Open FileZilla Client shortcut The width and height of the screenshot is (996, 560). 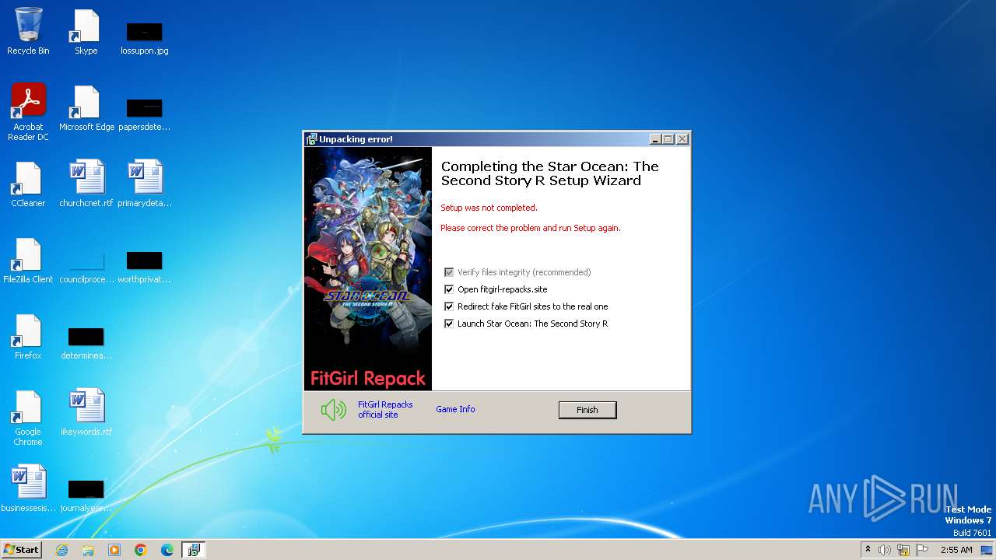[x=28, y=261]
